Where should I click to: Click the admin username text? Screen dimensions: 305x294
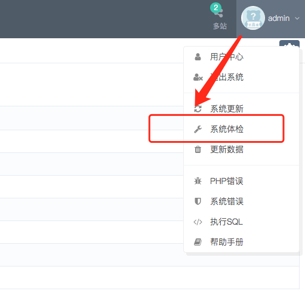pos(279,19)
